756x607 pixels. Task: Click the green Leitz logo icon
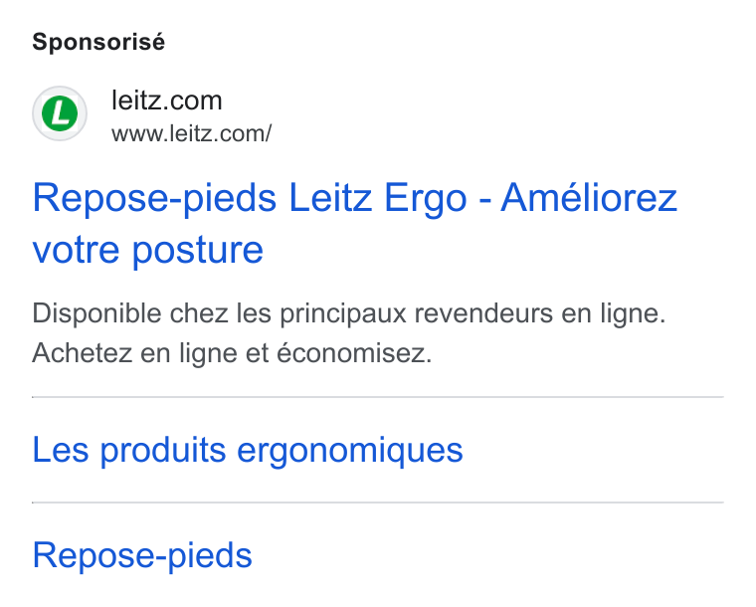(x=60, y=113)
